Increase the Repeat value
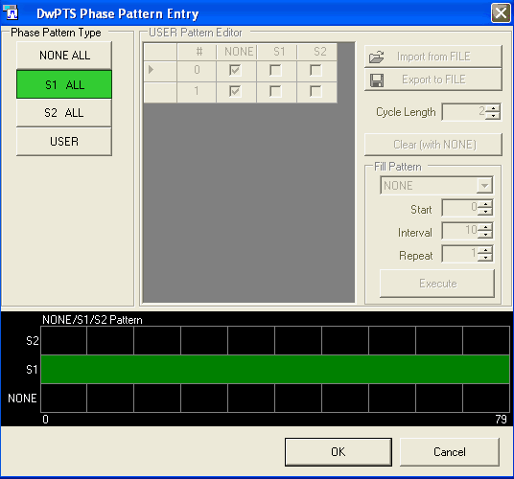514x479 pixels. tap(485, 250)
